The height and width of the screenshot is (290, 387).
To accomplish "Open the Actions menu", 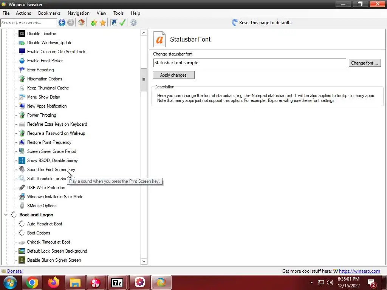I will point(23,13).
